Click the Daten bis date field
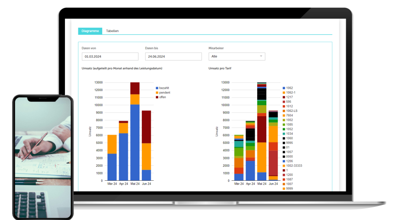 click(x=173, y=56)
